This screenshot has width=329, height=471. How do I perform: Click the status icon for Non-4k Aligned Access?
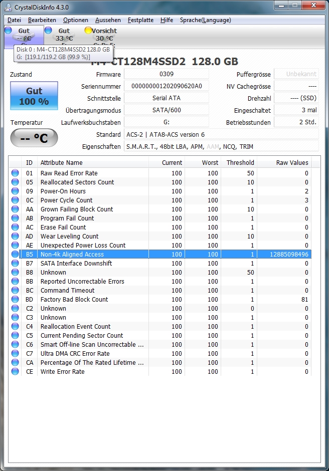tap(15, 254)
